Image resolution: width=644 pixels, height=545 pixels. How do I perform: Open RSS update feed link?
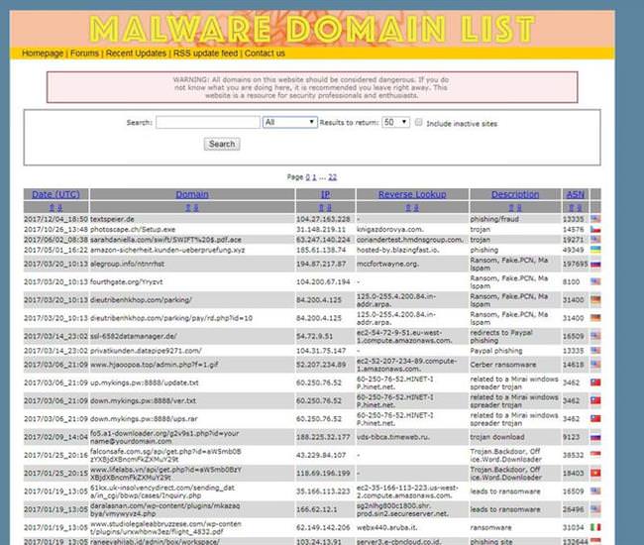tap(205, 53)
